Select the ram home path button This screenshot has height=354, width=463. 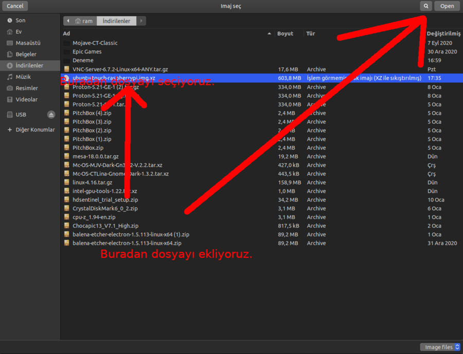[x=84, y=21]
